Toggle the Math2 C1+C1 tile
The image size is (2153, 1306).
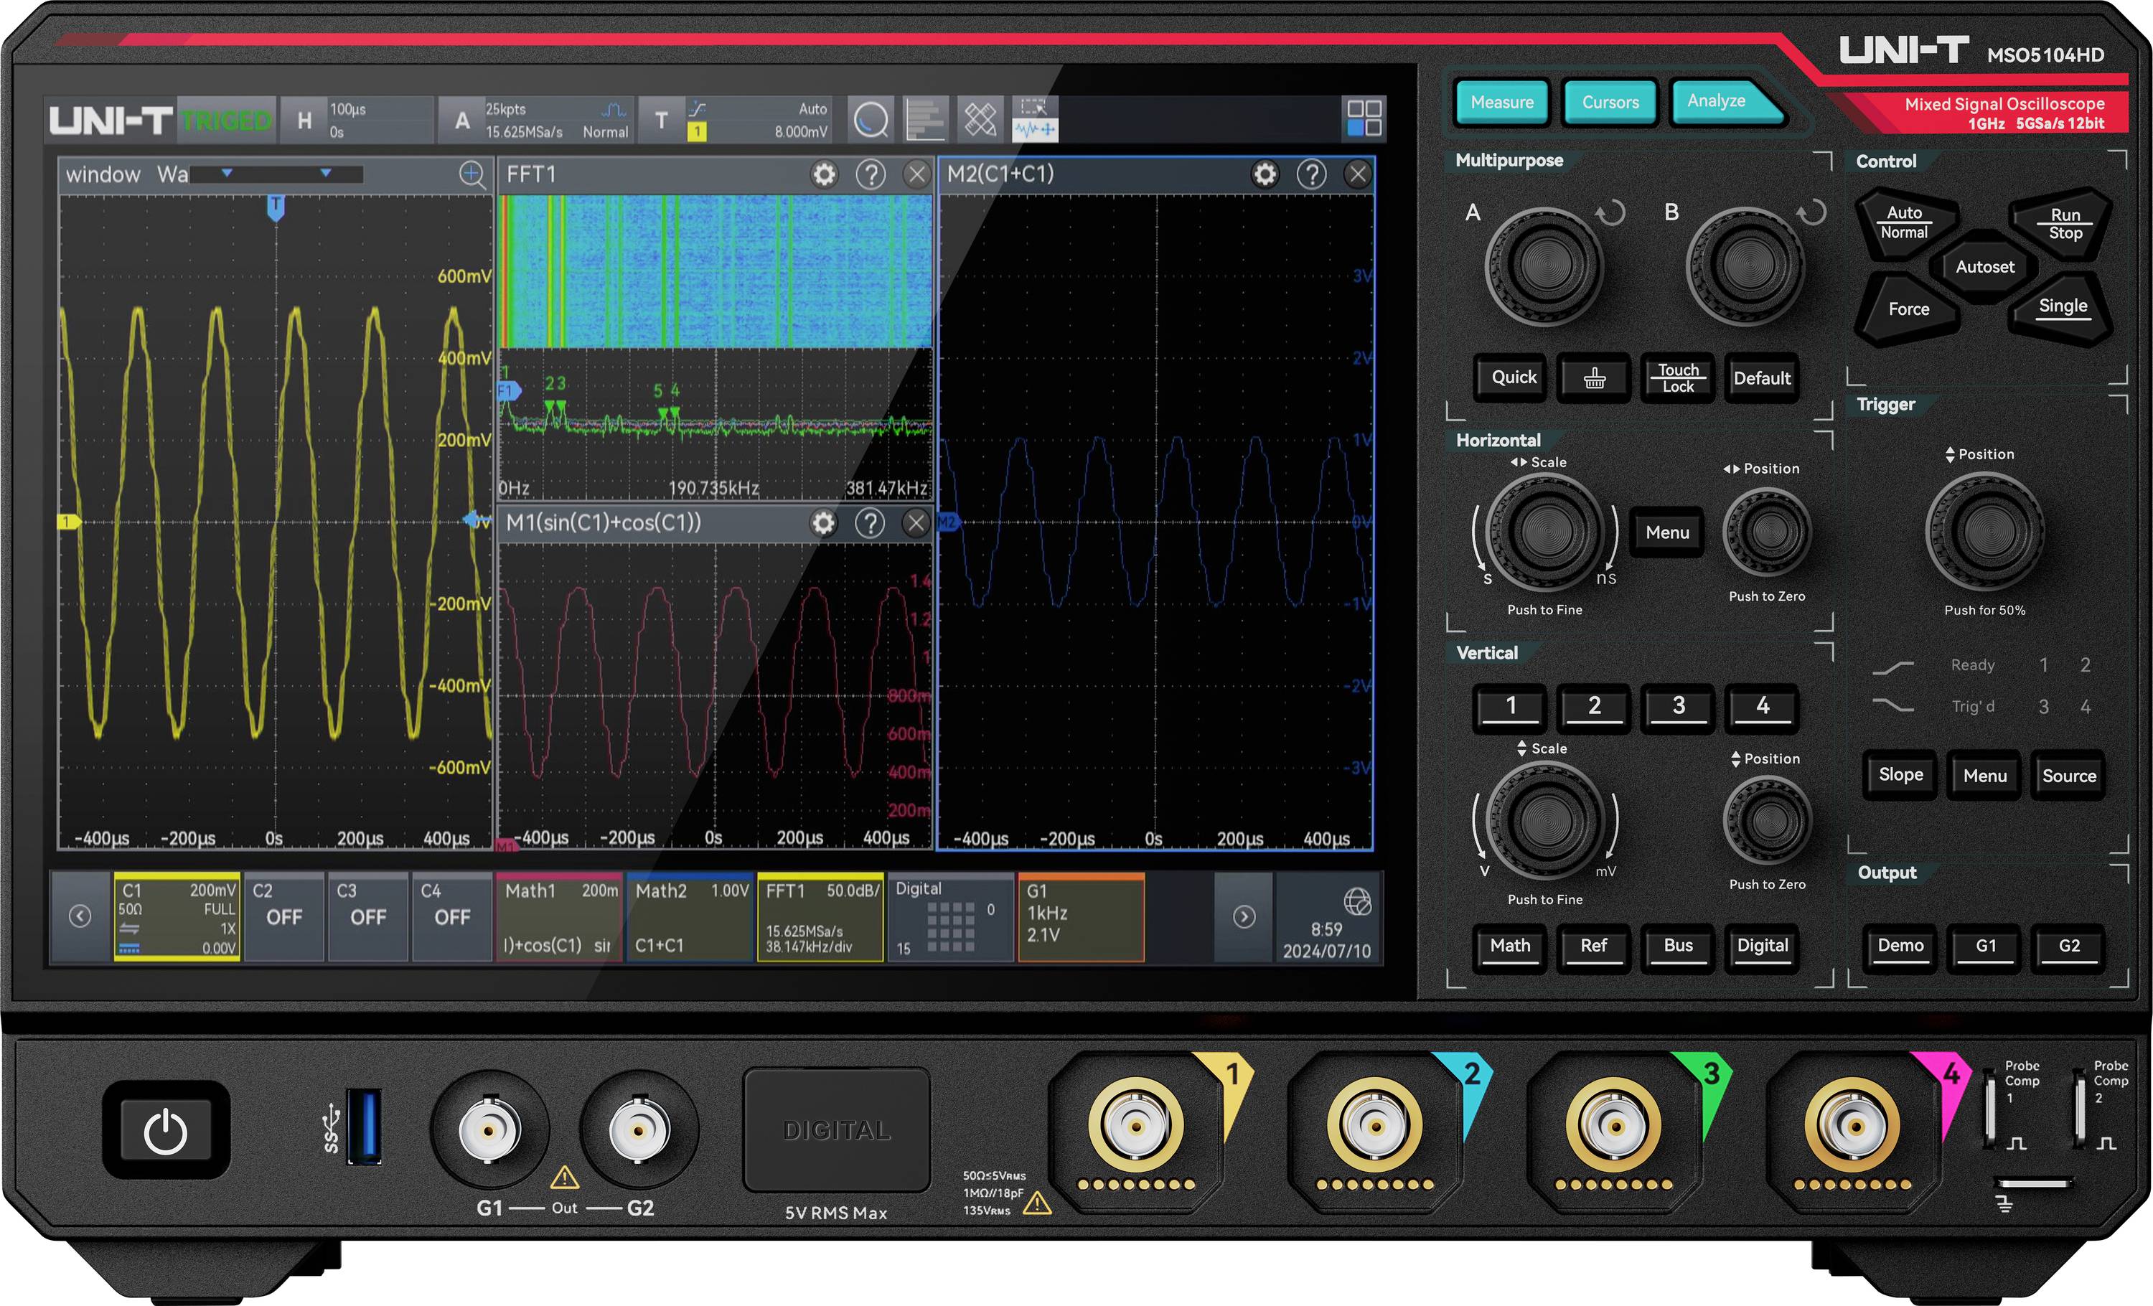pyautogui.click(x=690, y=917)
